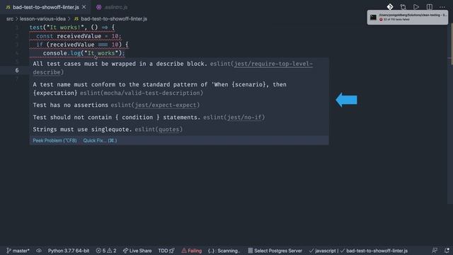This screenshot has height=255, width=453.
Task: Open notifications bell in status bar
Action: click(447, 251)
